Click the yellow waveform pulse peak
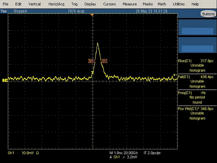 click(x=98, y=44)
